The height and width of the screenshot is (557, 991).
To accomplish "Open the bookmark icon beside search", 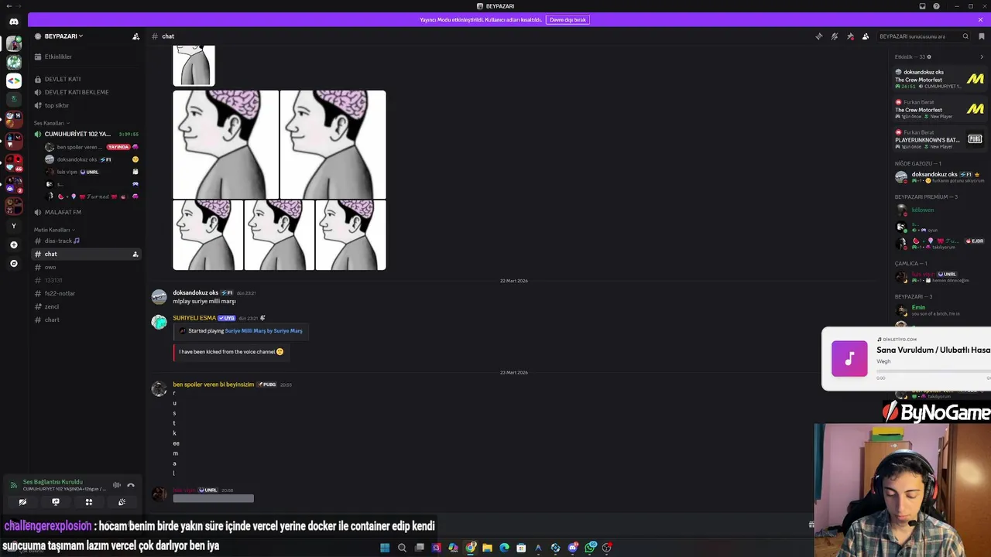I will (x=982, y=36).
